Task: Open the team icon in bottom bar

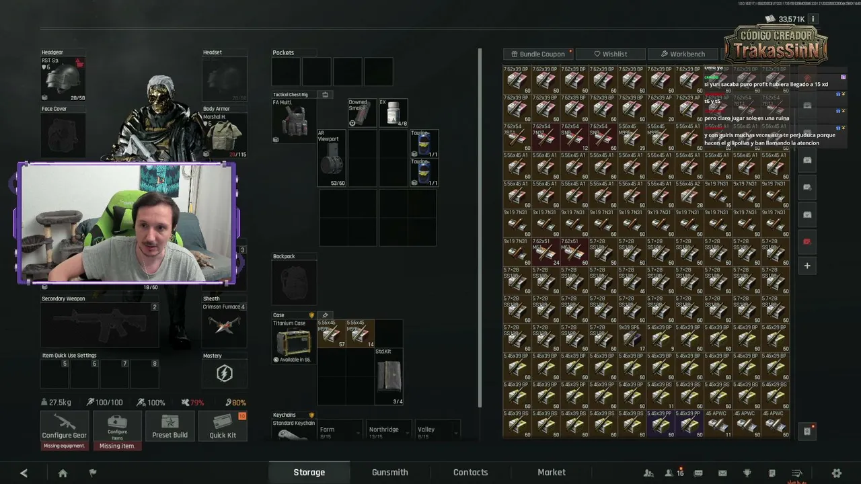Action: click(648, 473)
